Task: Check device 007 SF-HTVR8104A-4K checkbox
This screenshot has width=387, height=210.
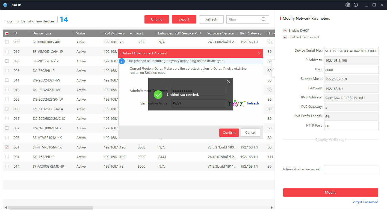Action: pos(7,138)
